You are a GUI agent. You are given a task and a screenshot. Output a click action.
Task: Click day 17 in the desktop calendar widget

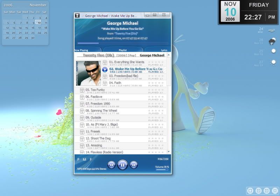pyautogui.click(x=40, y=28)
